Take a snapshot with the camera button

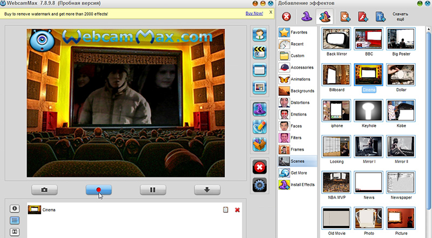(44, 190)
